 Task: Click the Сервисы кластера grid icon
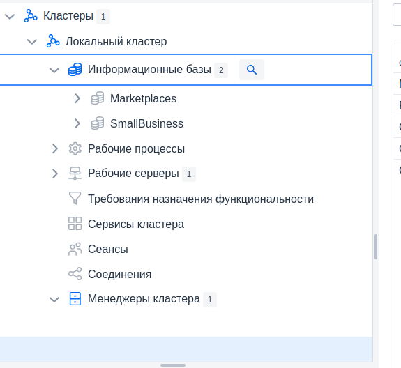tap(75, 224)
